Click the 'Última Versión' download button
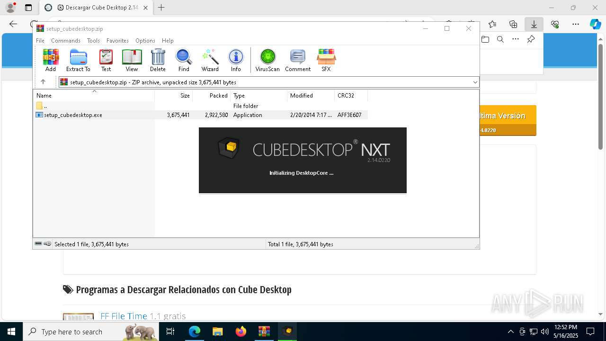The image size is (606, 341). pos(508,120)
